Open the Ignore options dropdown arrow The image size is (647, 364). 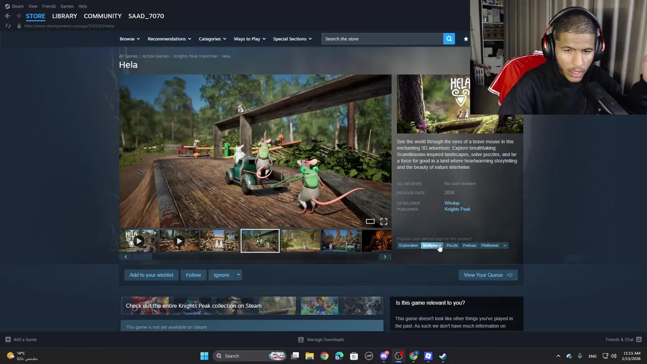[x=238, y=275]
